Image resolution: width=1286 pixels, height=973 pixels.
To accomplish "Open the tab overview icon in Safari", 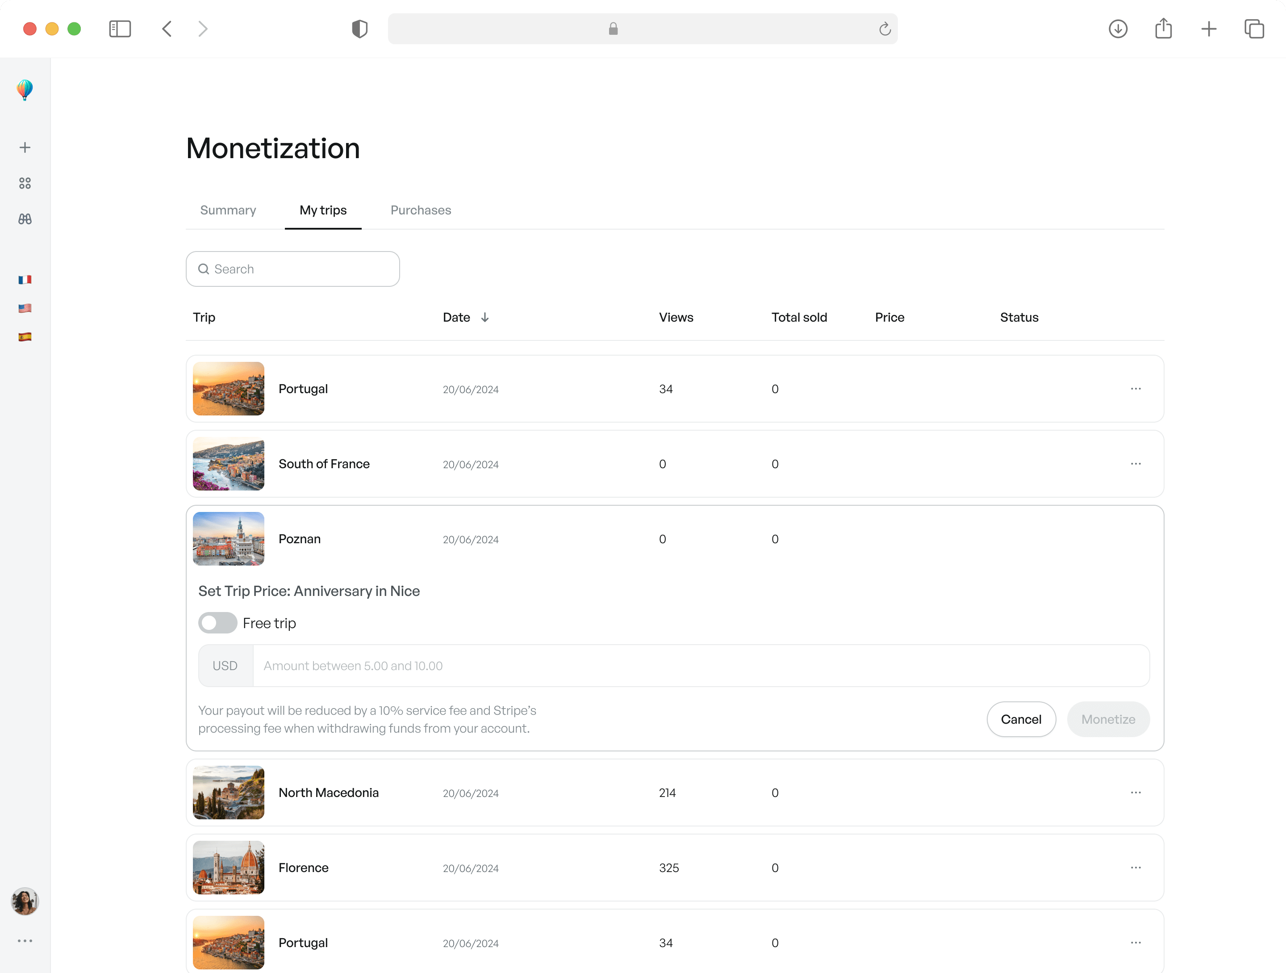I will click(x=1253, y=29).
